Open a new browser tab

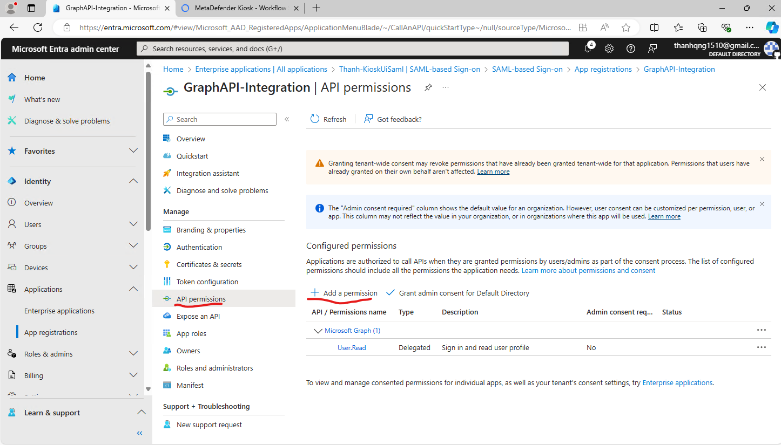click(x=316, y=8)
